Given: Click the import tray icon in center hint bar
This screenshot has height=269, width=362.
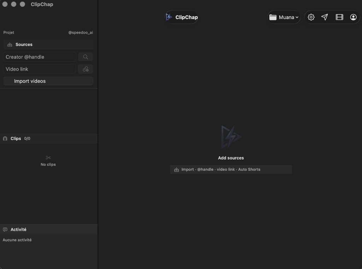Looking at the screenshot, I should [177, 169].
